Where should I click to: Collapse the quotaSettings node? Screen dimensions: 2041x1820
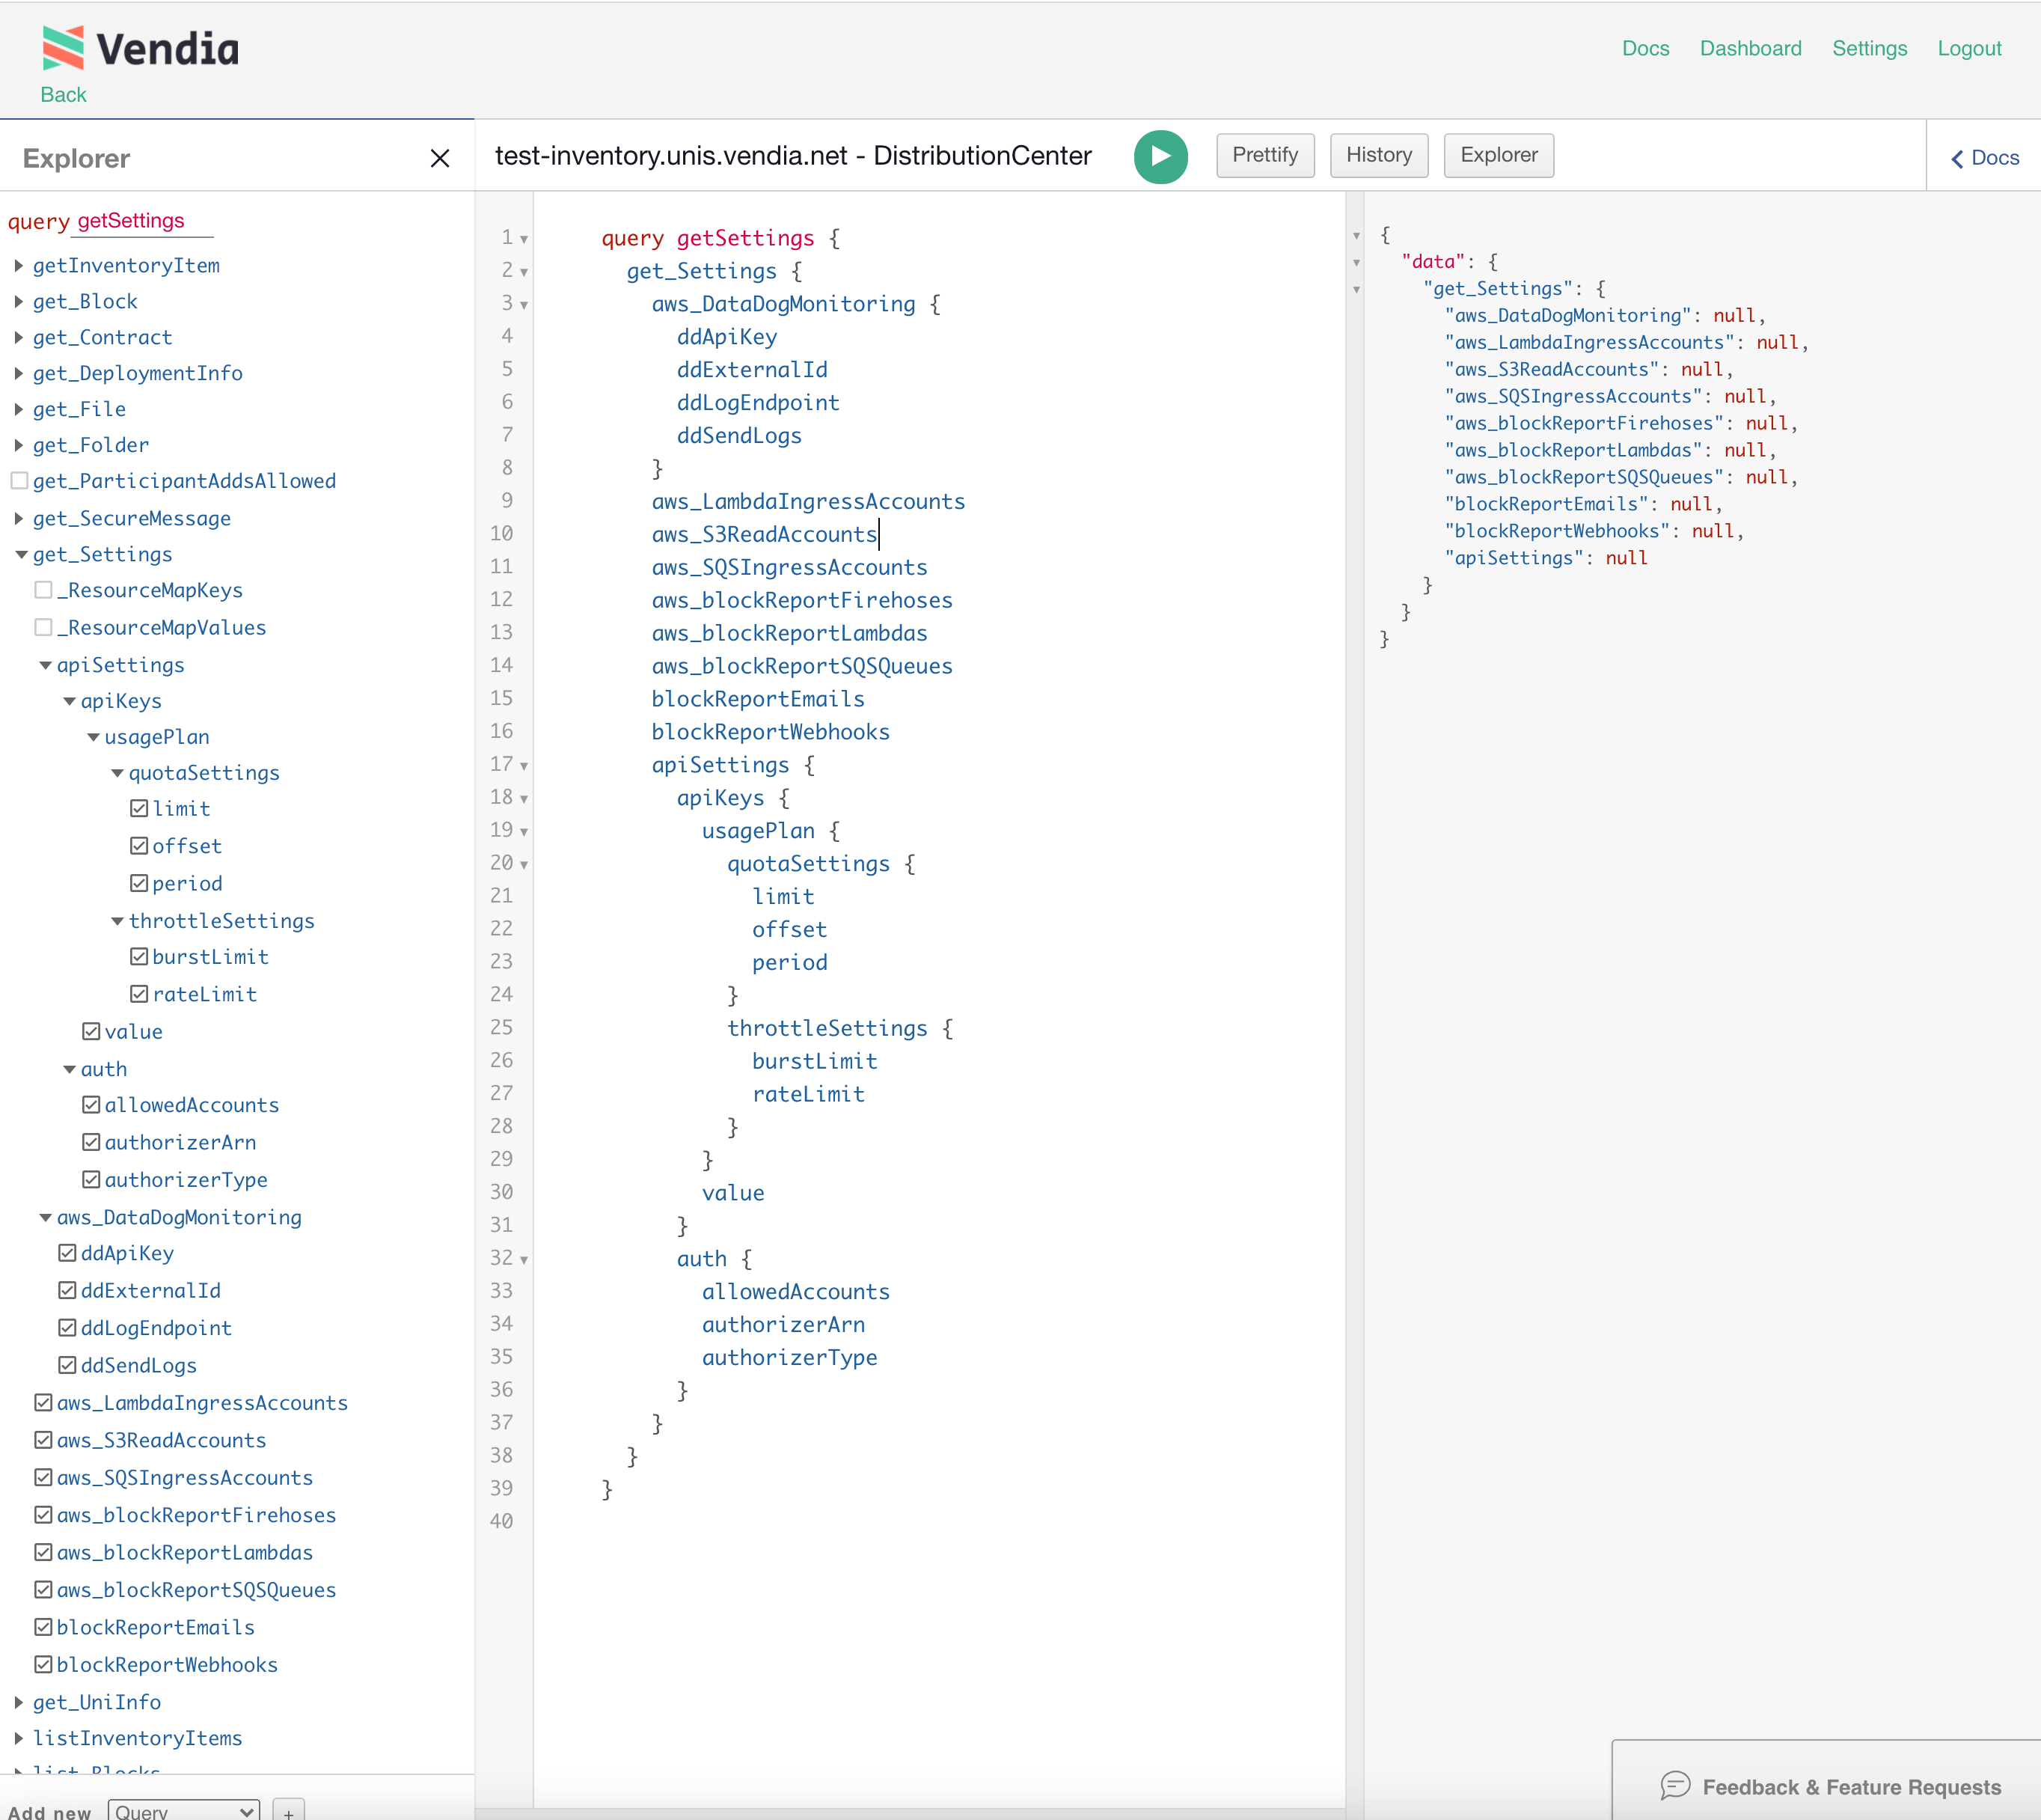pos(117,773)
